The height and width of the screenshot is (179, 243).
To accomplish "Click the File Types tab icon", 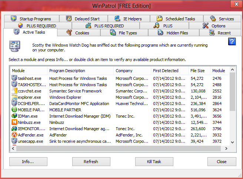I will pyautogui.click(x=113, y=33).
